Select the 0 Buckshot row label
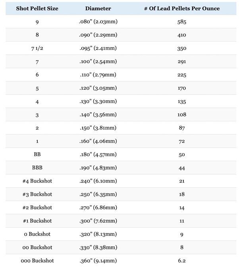This screenshot has width=239, height=268. point(37,234)
